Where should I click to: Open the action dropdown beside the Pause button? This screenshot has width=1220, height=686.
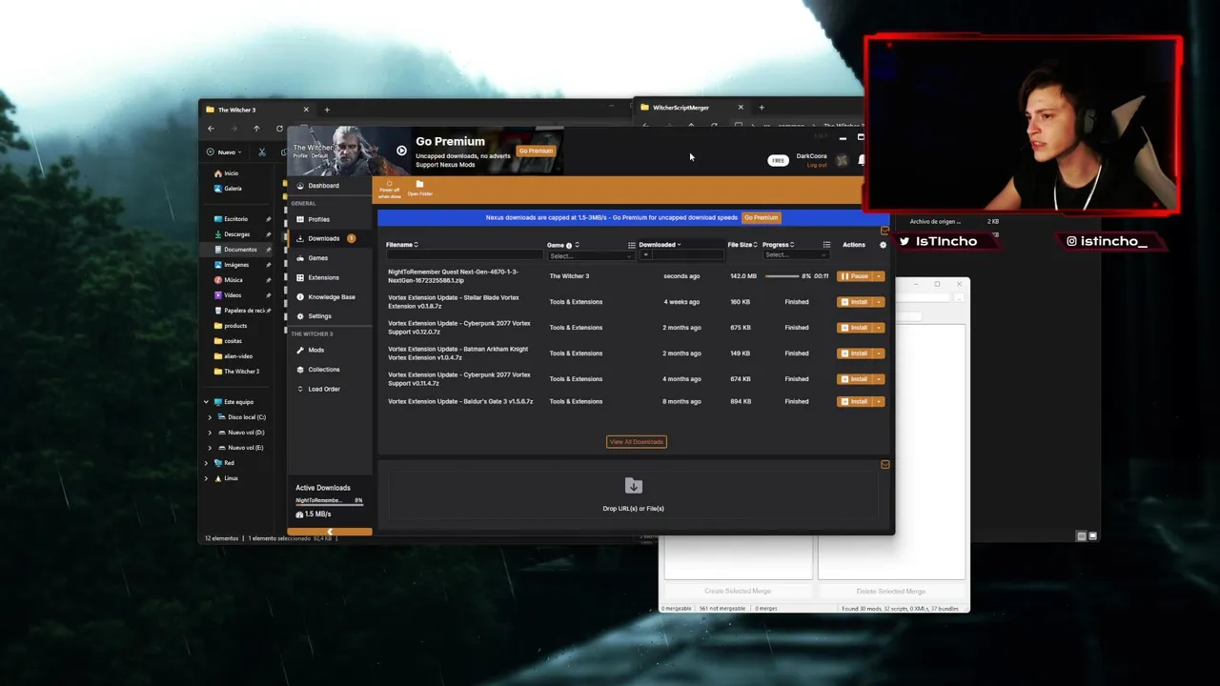tap(879, 276)
